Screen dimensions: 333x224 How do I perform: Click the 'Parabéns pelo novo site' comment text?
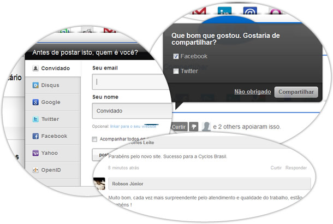click(168, 157)
